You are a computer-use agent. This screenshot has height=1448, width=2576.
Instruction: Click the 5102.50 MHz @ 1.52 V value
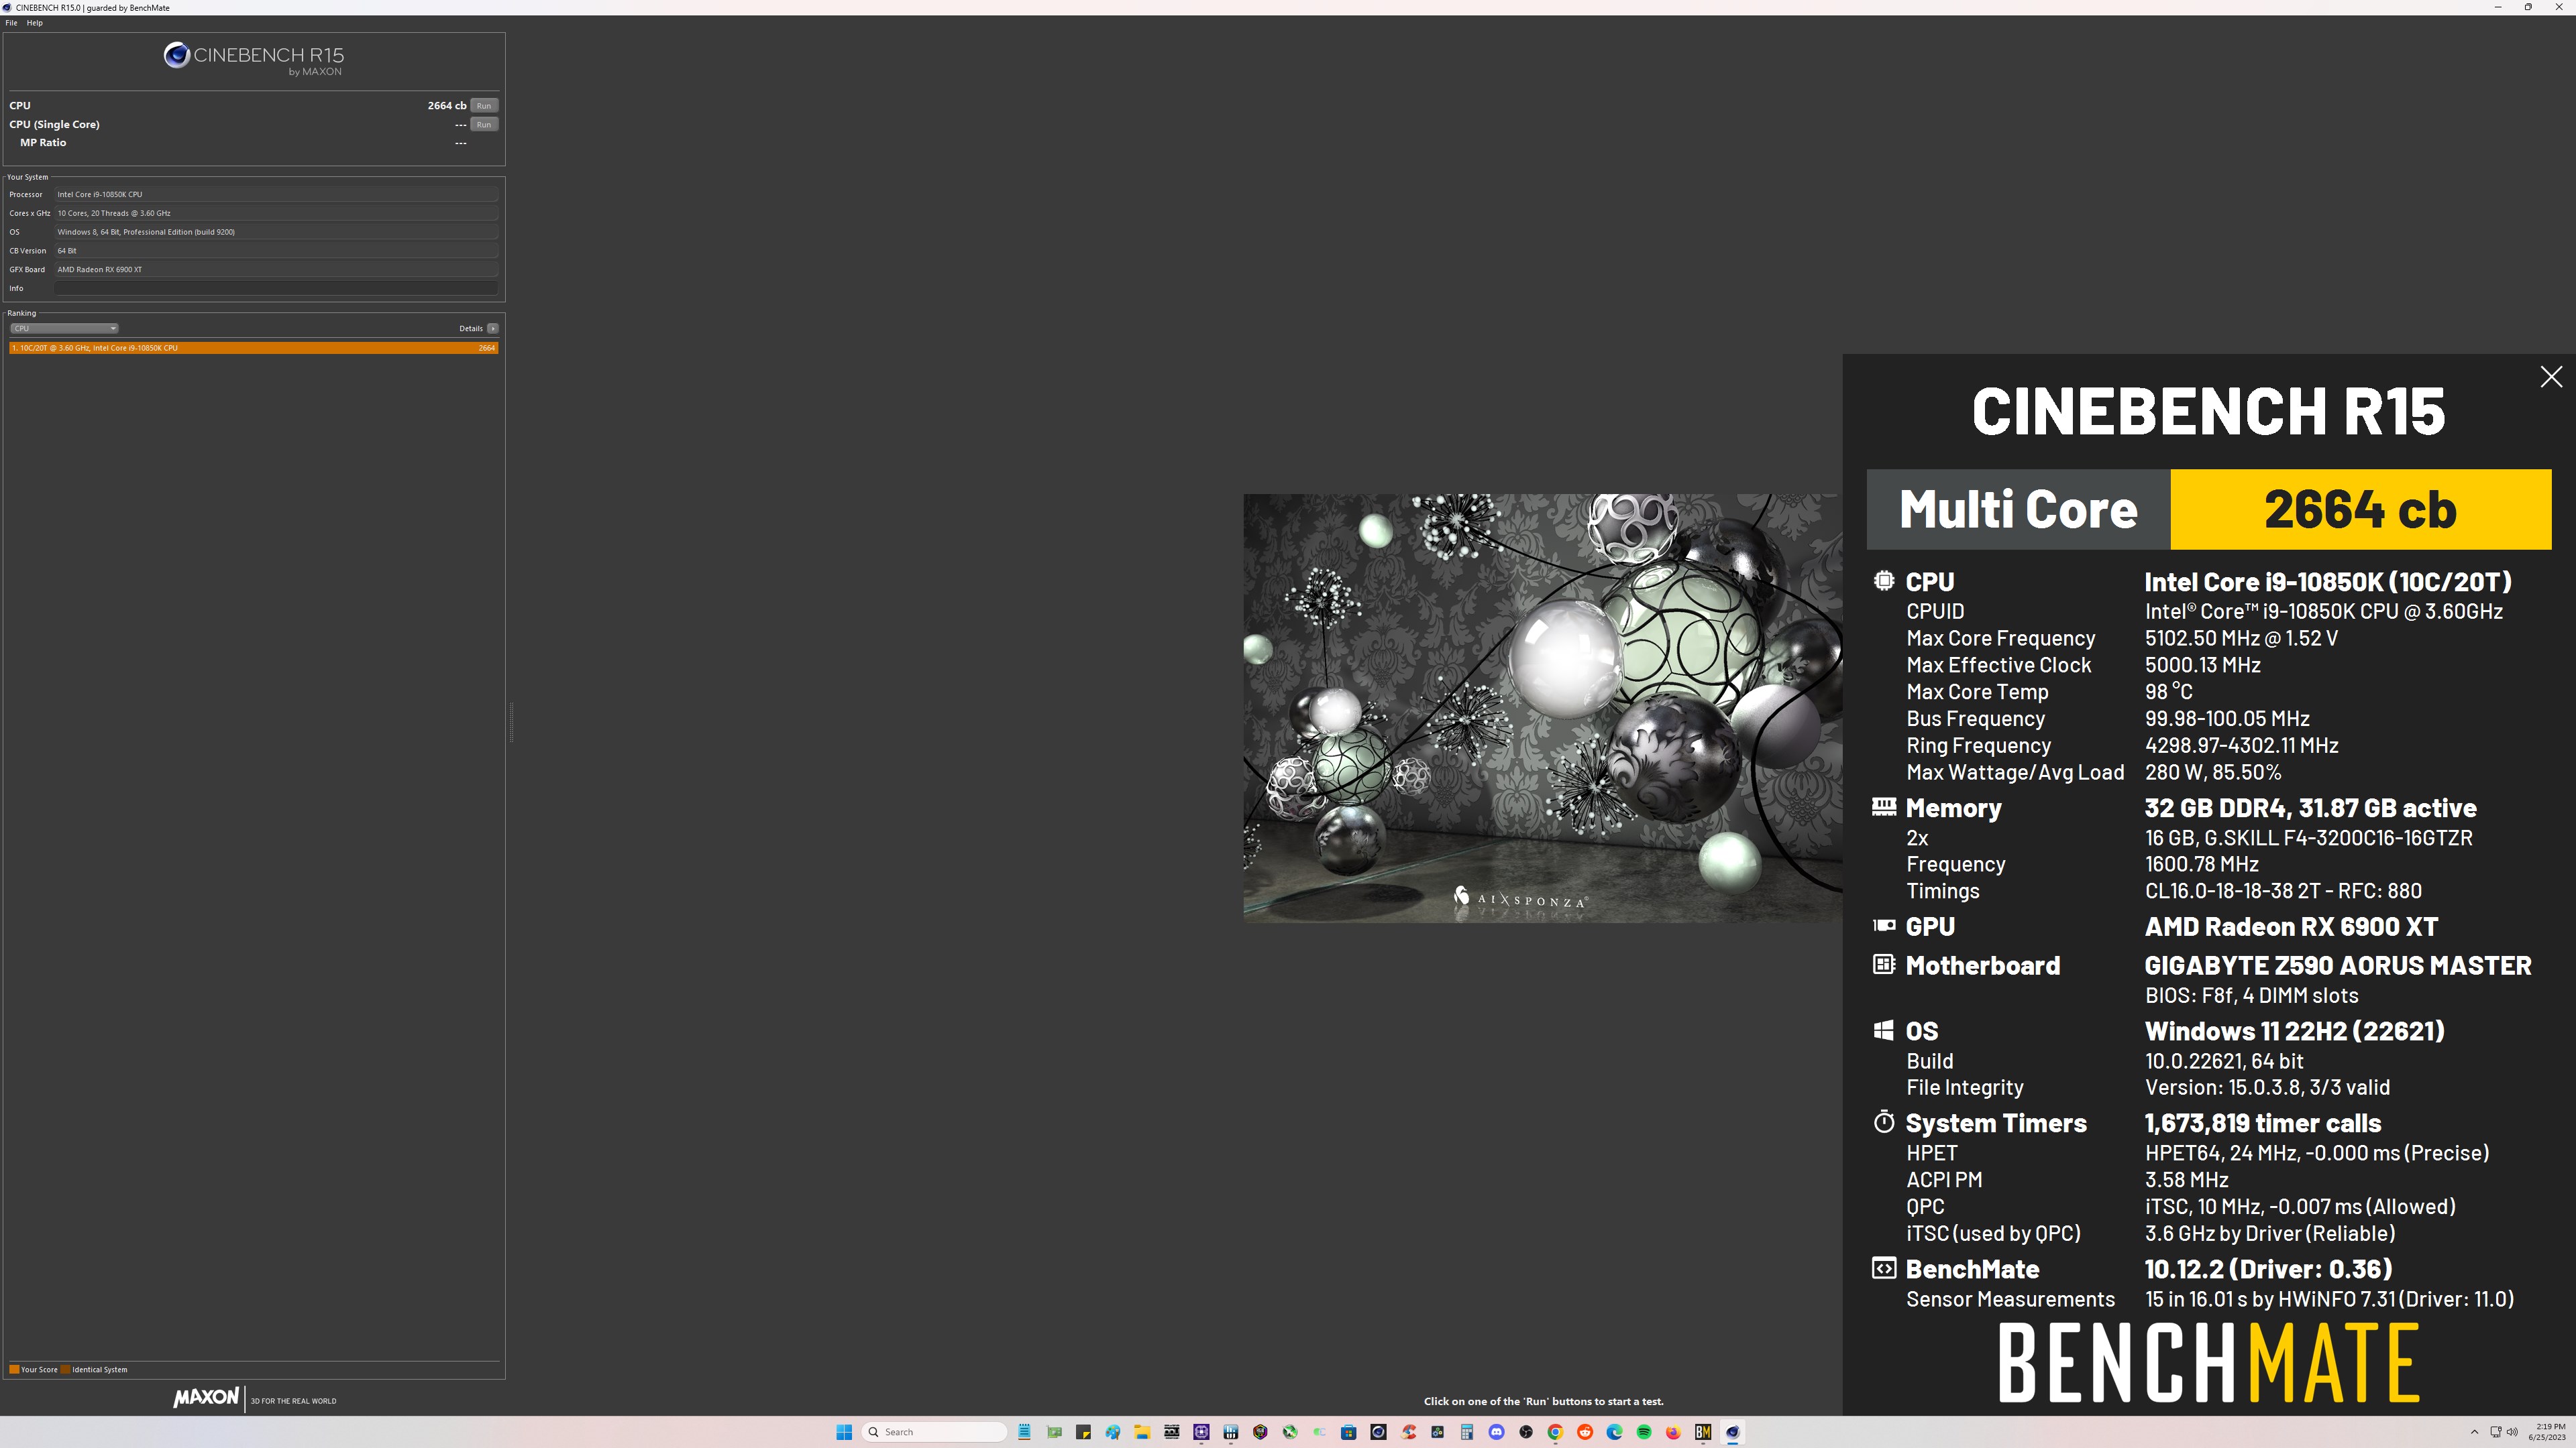pyautogui.click(x=2241, y=638)
